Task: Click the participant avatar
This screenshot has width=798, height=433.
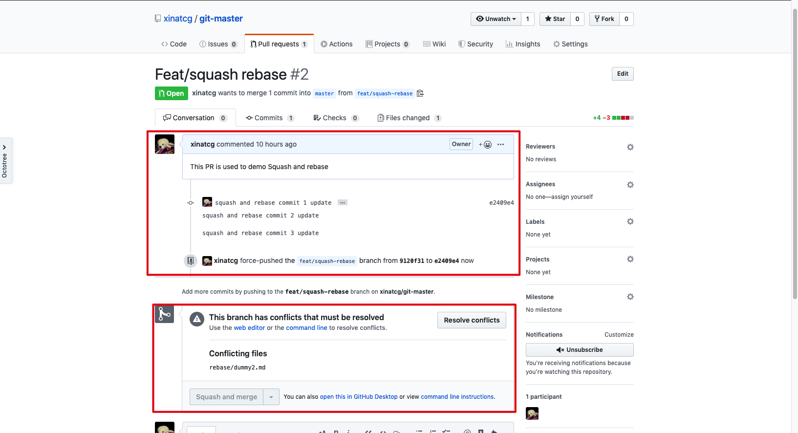Action: (x=532, y=413)
